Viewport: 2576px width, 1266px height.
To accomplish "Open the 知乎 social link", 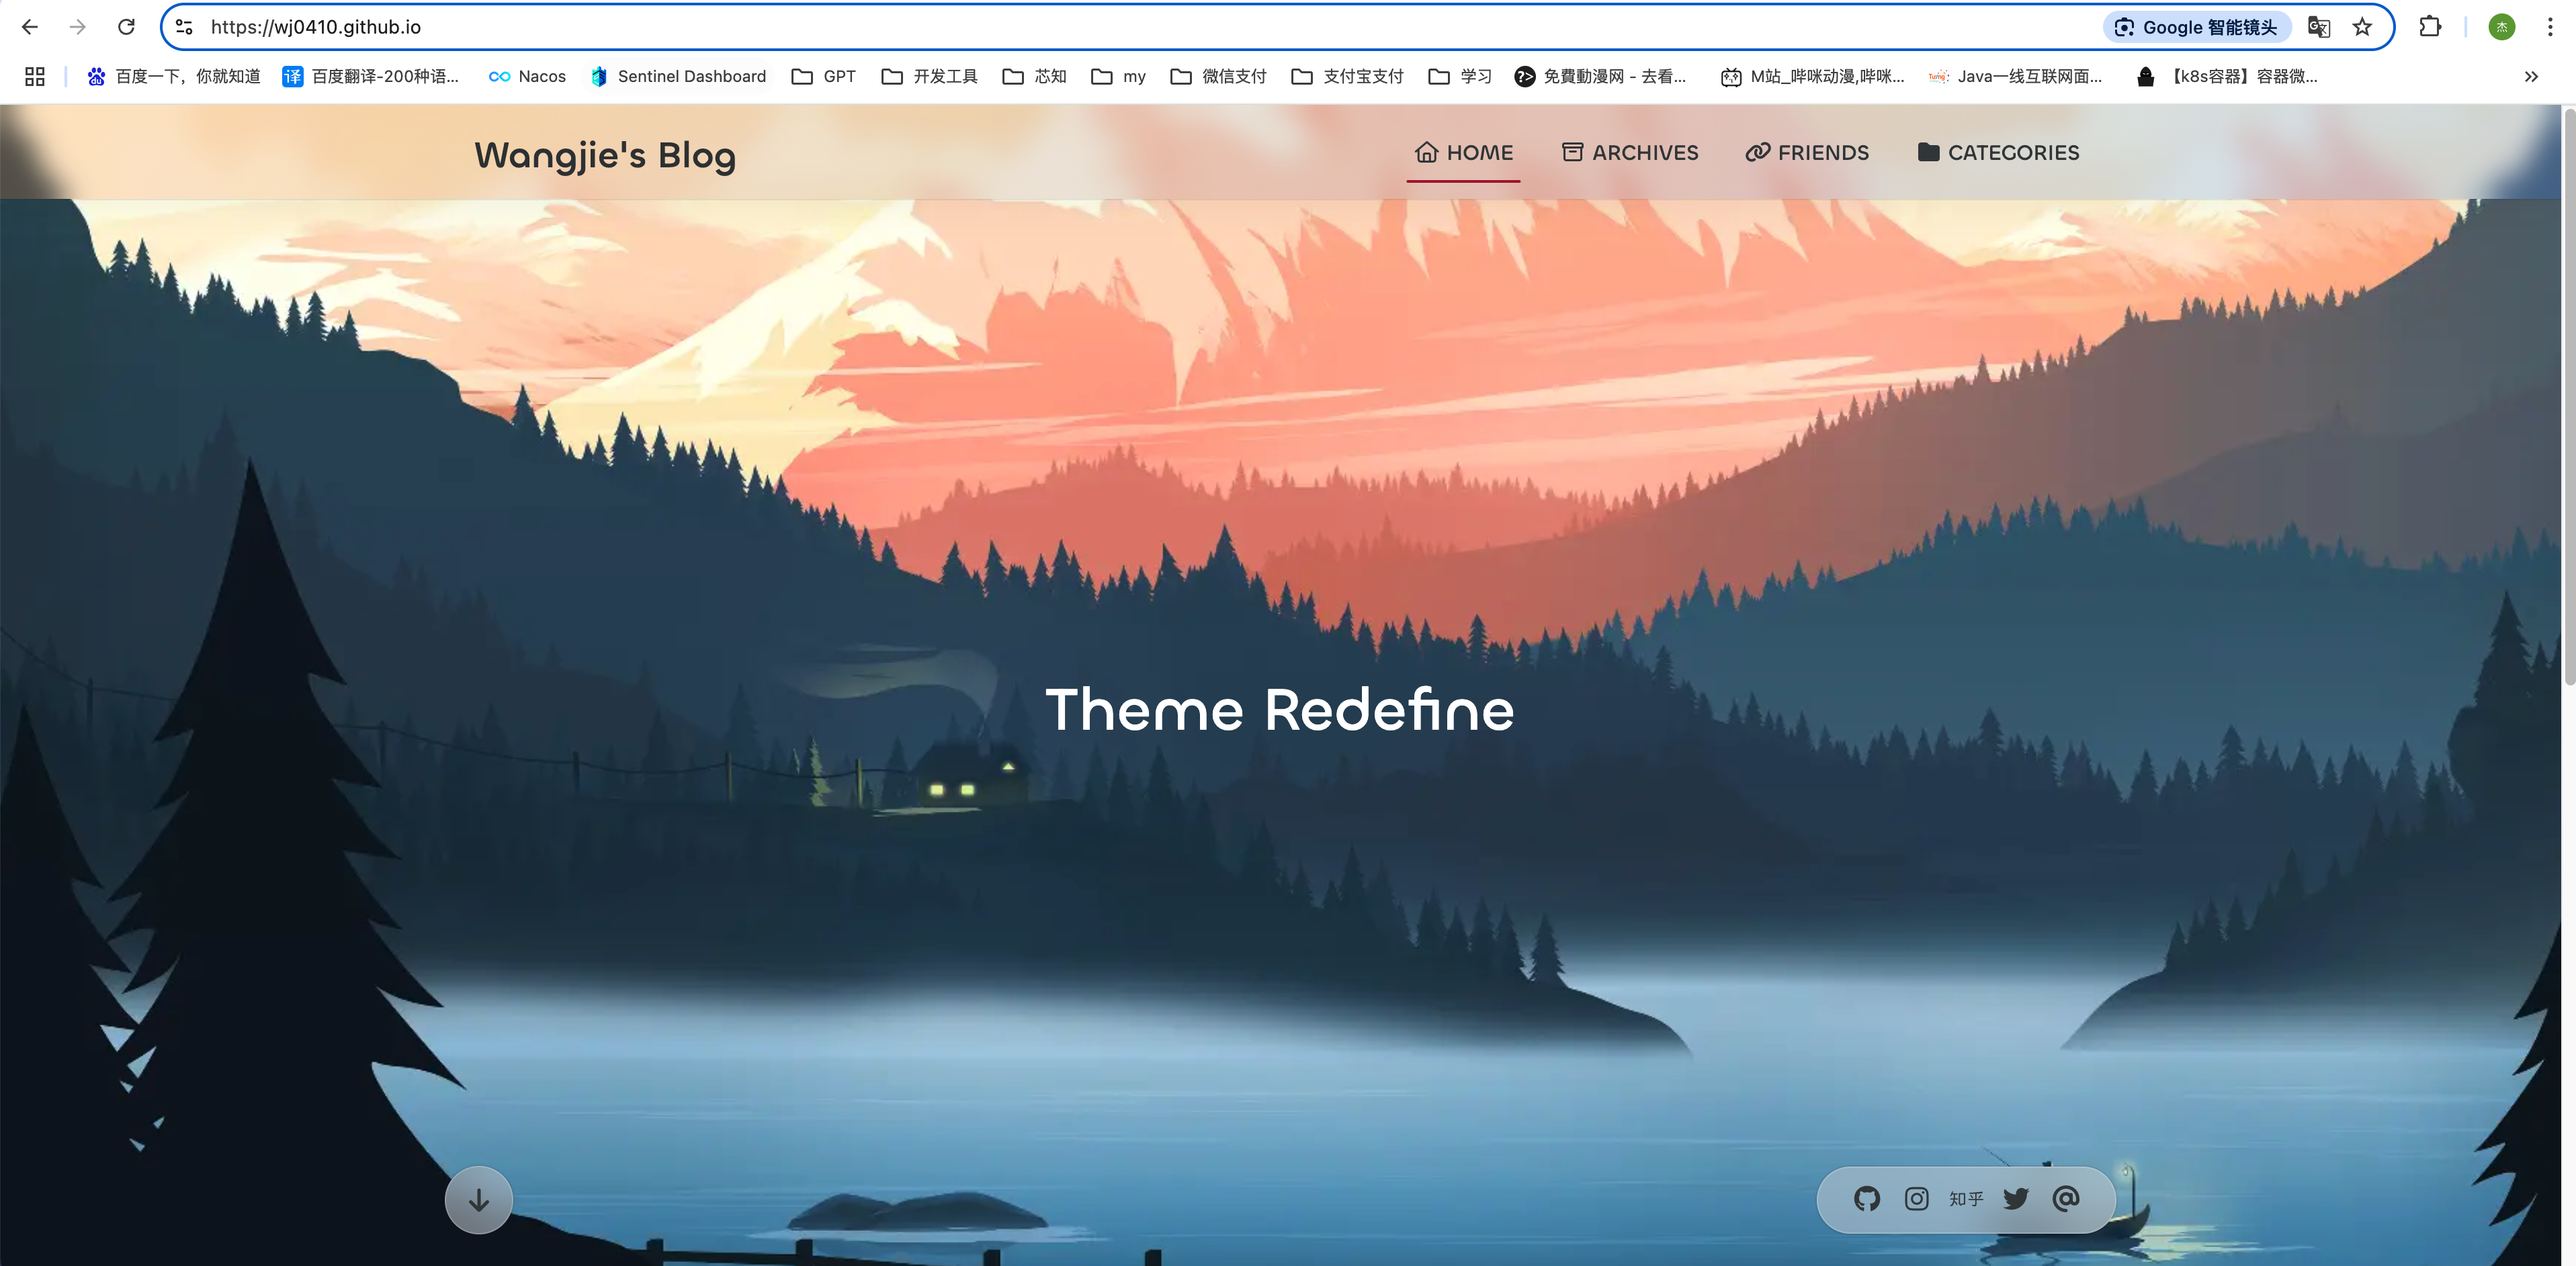I will pos(1966,1198).
